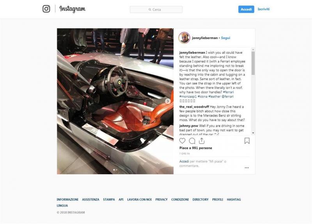Open the the_real_woodruff commenter profile
This screenshot has height=224, width=312.
(194, 107)
